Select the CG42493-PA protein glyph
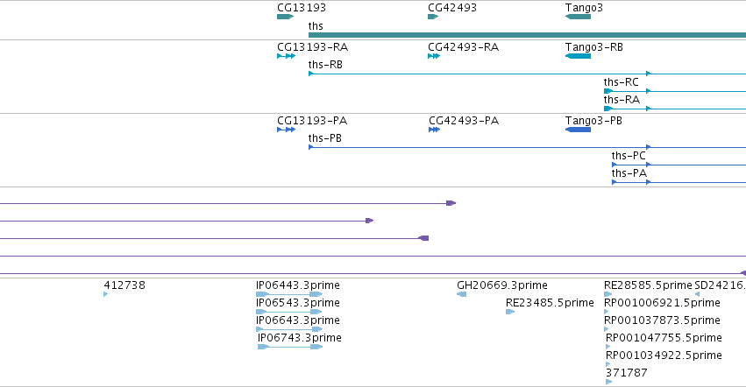 point(435,130)
